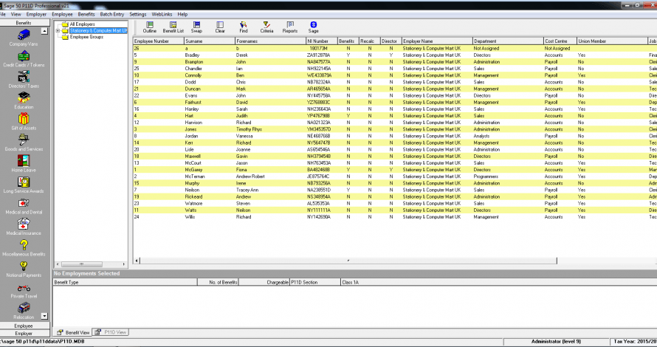Open Directors' Taxes benefit
The width and height of the screenshot is (657, 347).
[24, 80]
